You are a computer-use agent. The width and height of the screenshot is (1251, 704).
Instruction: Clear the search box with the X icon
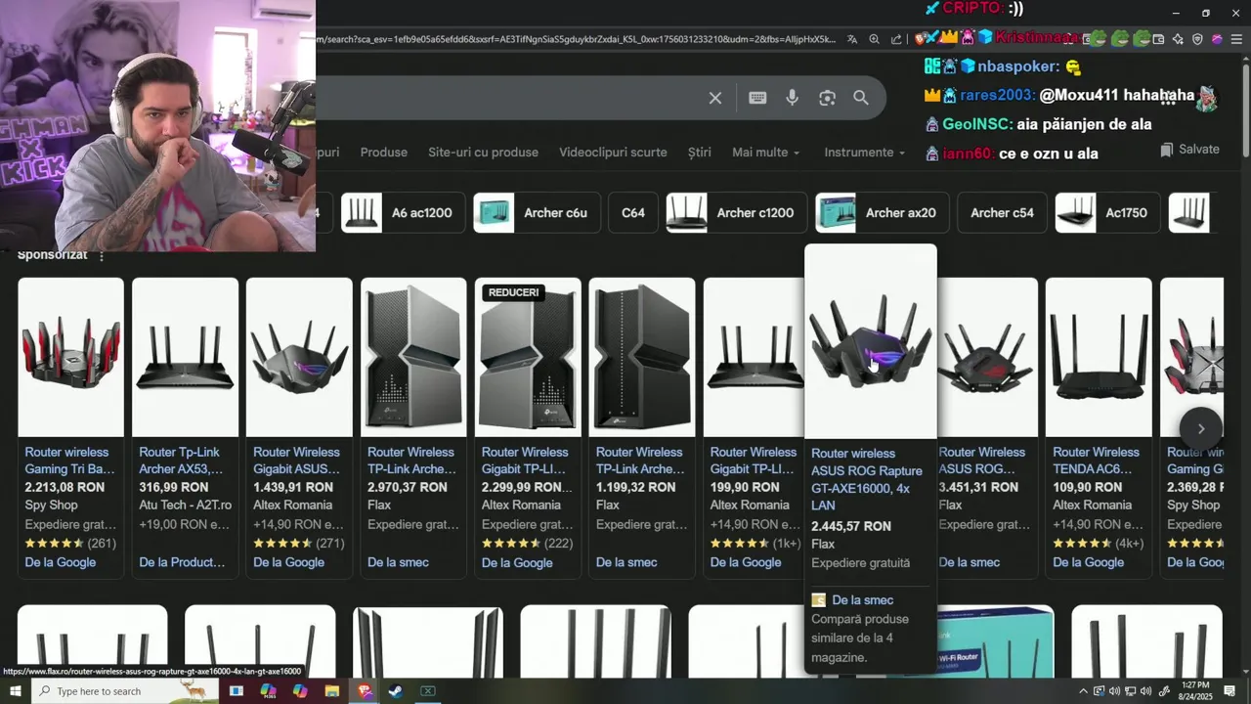(715, 98)
